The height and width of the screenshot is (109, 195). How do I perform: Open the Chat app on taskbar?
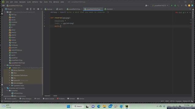pos(93,106)
